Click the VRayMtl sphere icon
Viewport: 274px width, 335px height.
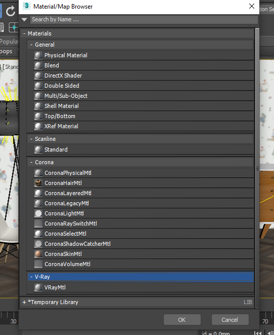point(38,287)
